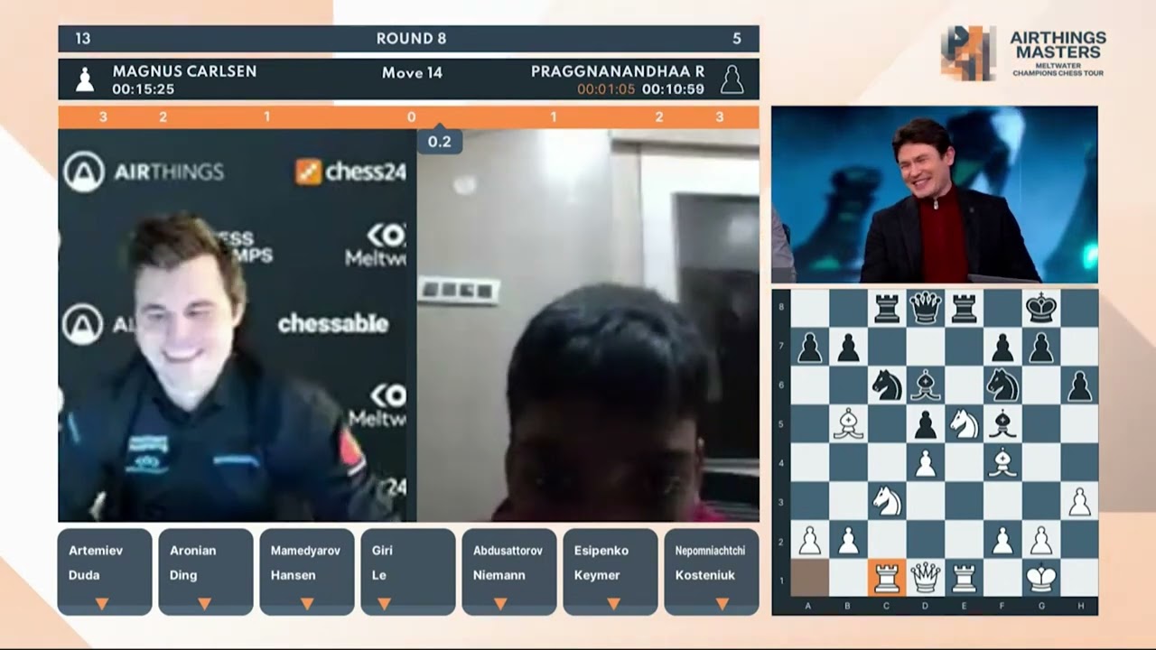Click Carlsen's clock showing 00:15:25
The image size is (1156, 650).
click(x=143, y=89)
